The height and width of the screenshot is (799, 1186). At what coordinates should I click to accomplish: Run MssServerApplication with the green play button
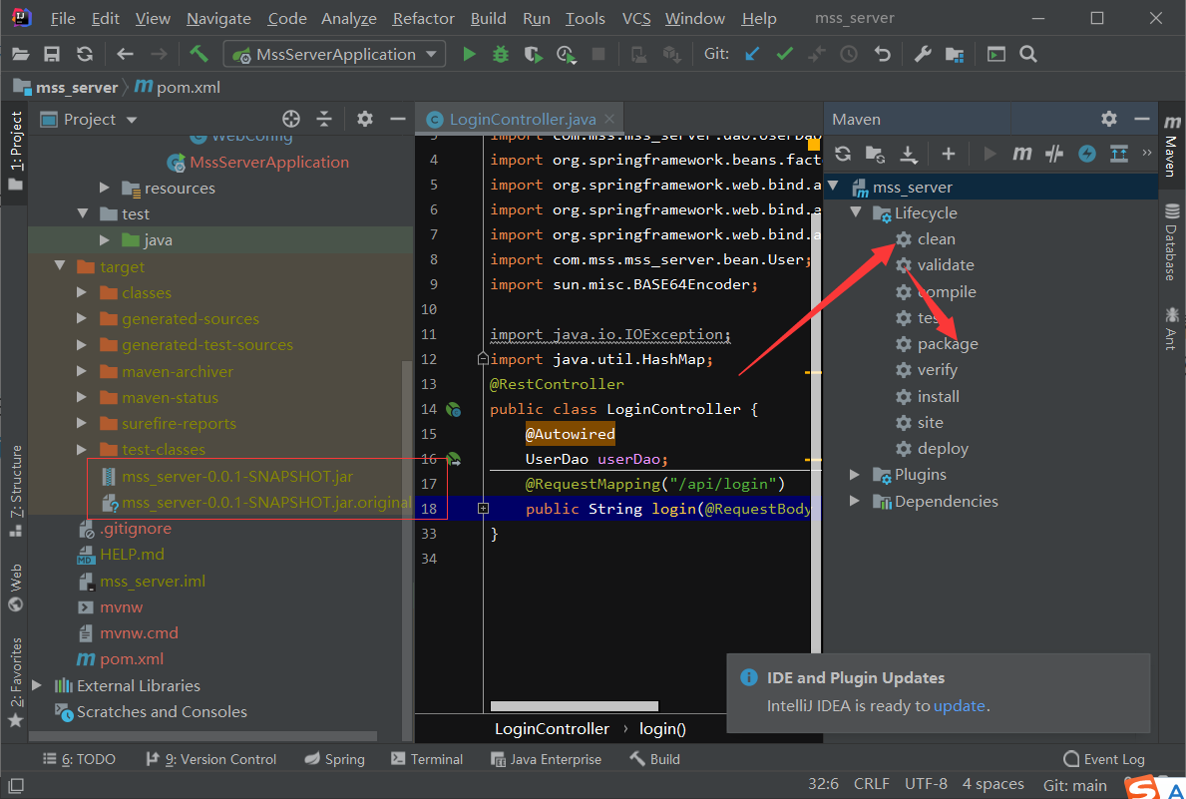[x=469, y=55]
